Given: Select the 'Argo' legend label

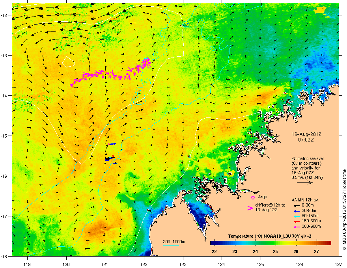Looking at the screenshot, I should pyautogui.click(x=263, y=197).
